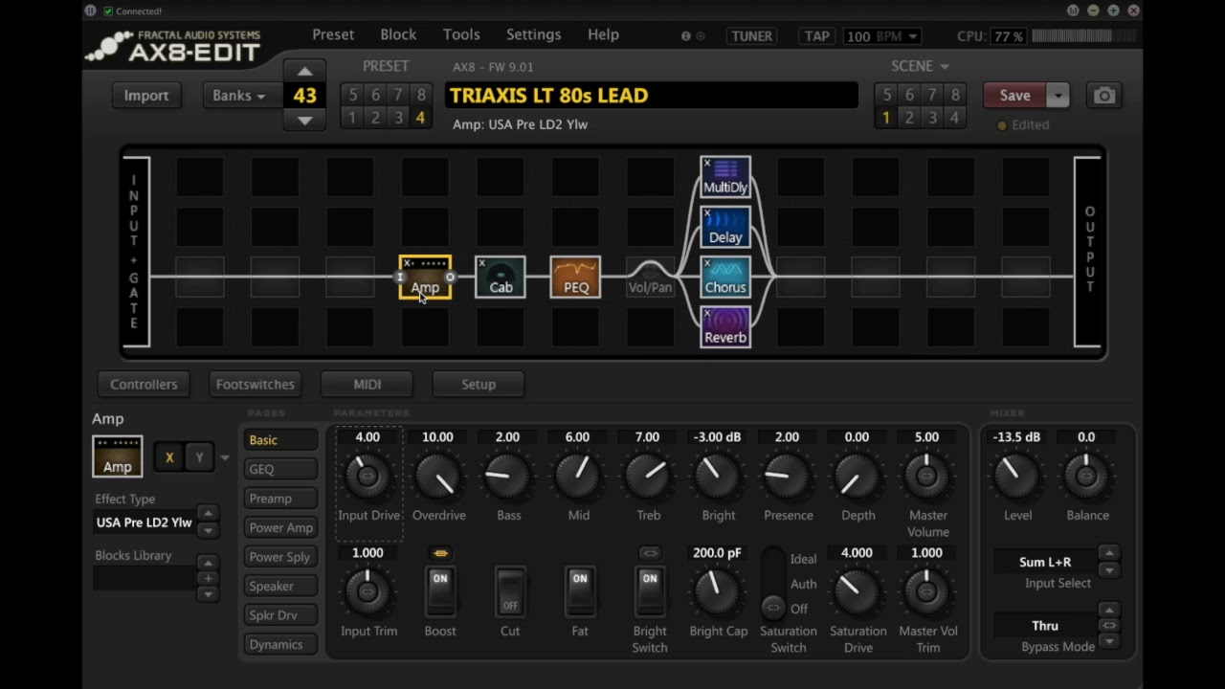
Task: Open the Preset menu
Action: (x=333, y=34)
